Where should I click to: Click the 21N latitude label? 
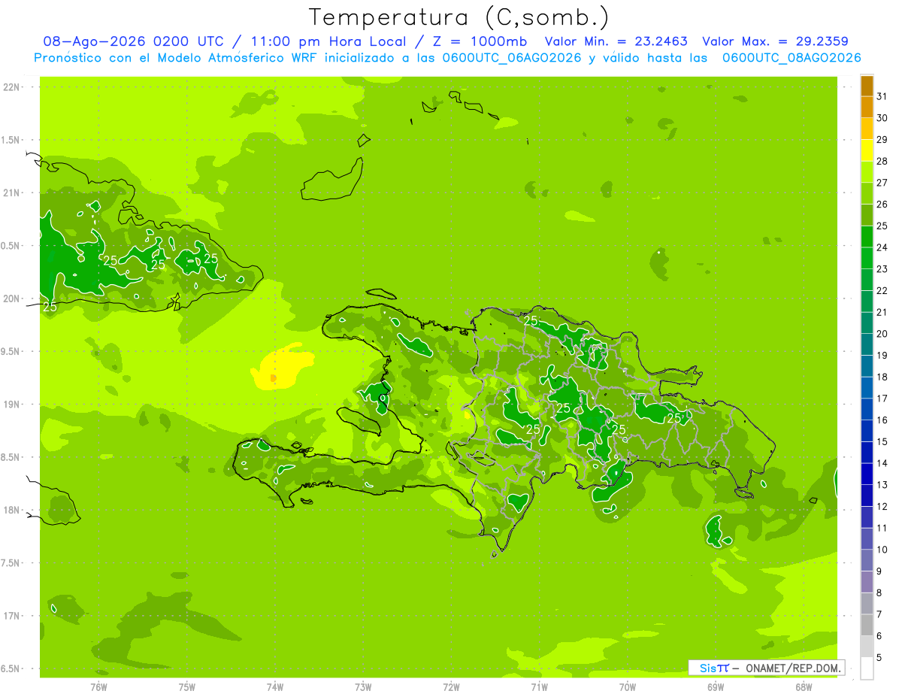[x=13, y=193]
